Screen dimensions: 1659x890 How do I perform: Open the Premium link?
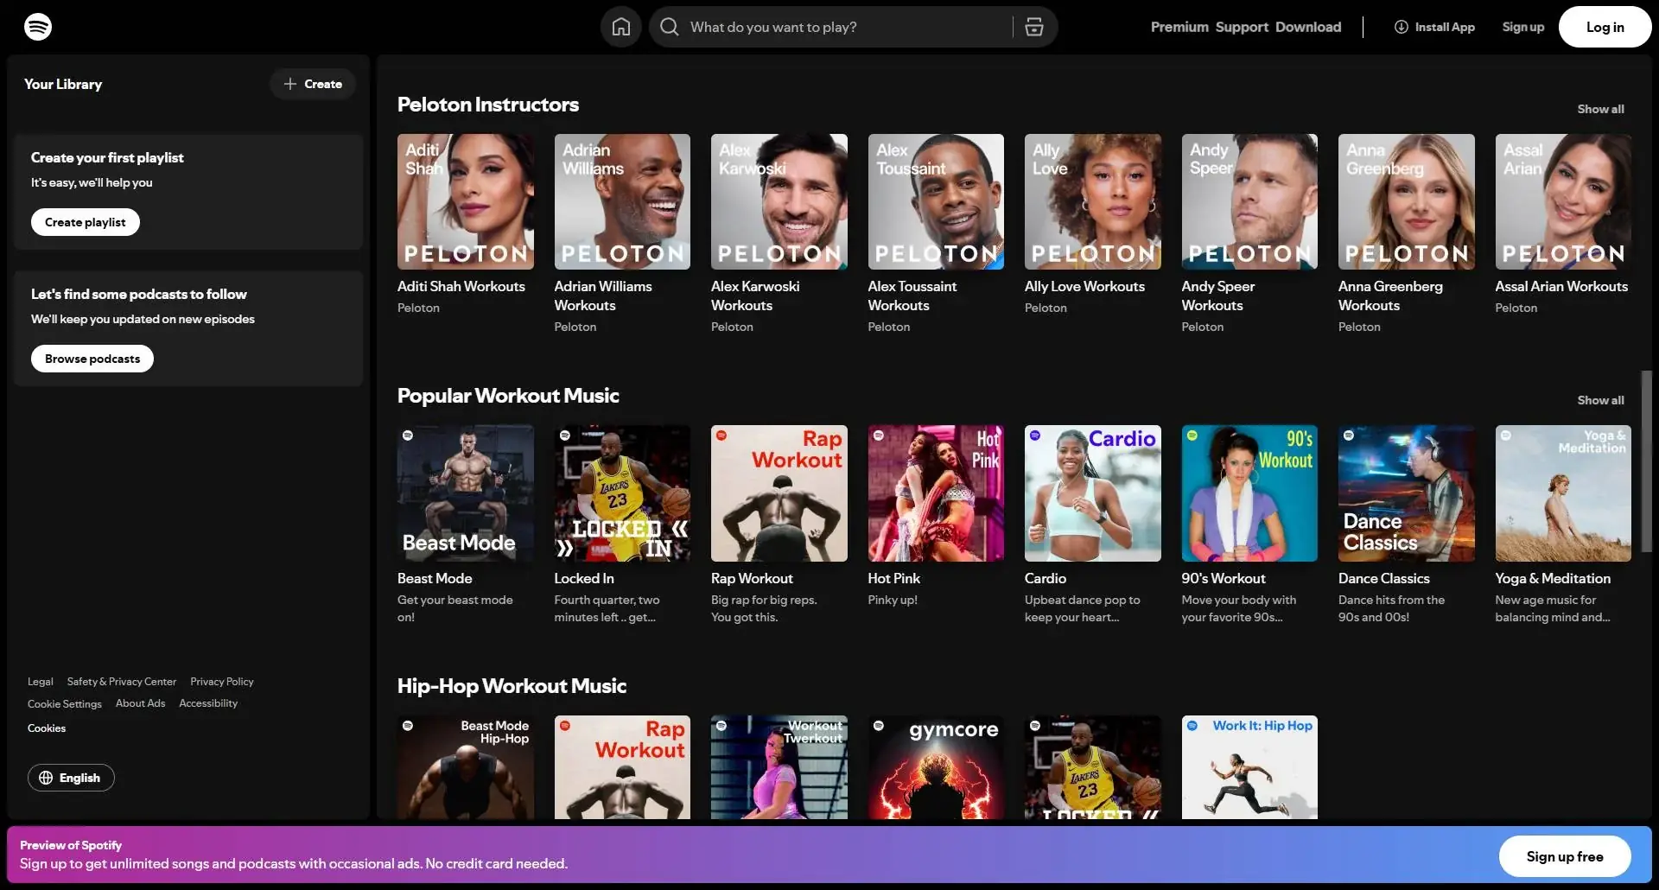pyautogui.click(x=1179, y=27)
